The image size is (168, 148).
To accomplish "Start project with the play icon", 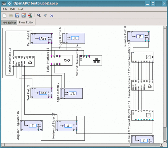I will click(52, 15).
